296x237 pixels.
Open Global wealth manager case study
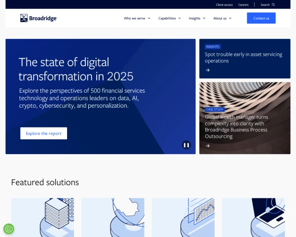[x=245, y=118]
